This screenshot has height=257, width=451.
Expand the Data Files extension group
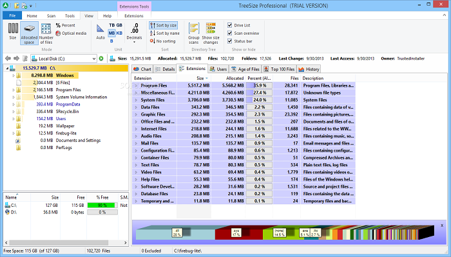(136, 107)
